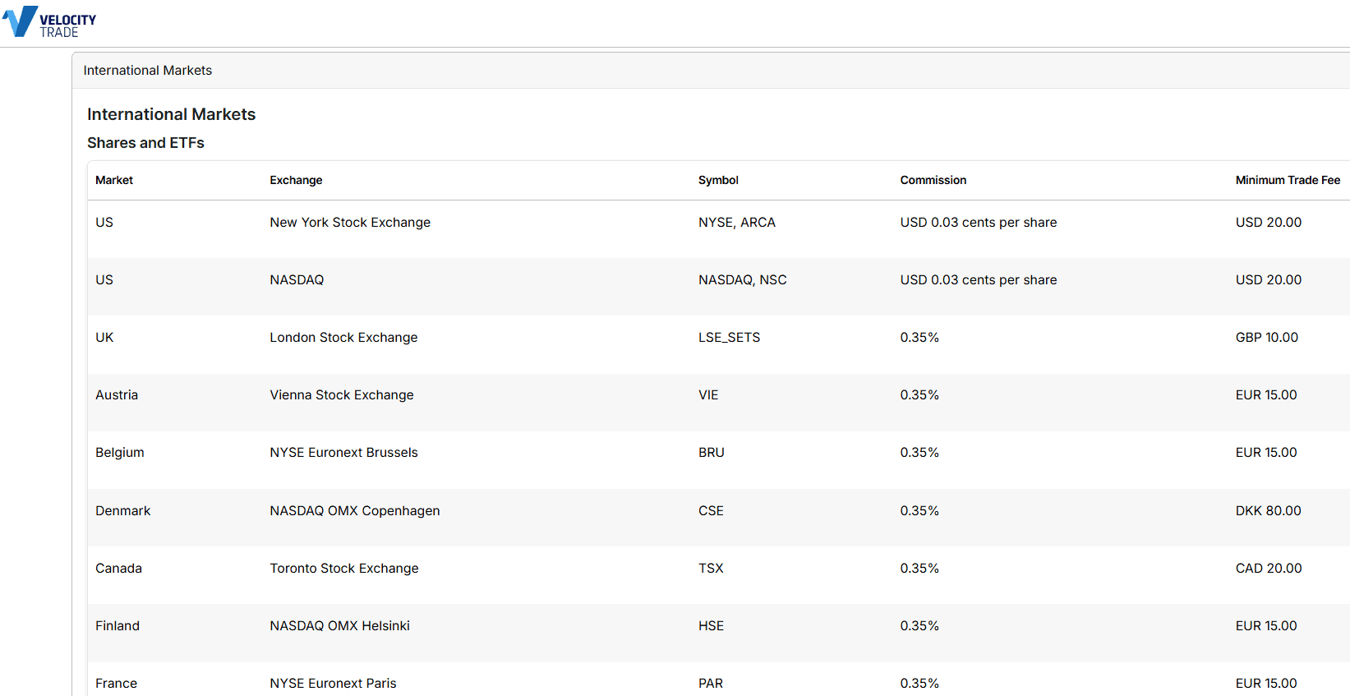Click the Vienna Stock Exchange cell
This screenshot has width=1350, height=696.
click(342, 395)
